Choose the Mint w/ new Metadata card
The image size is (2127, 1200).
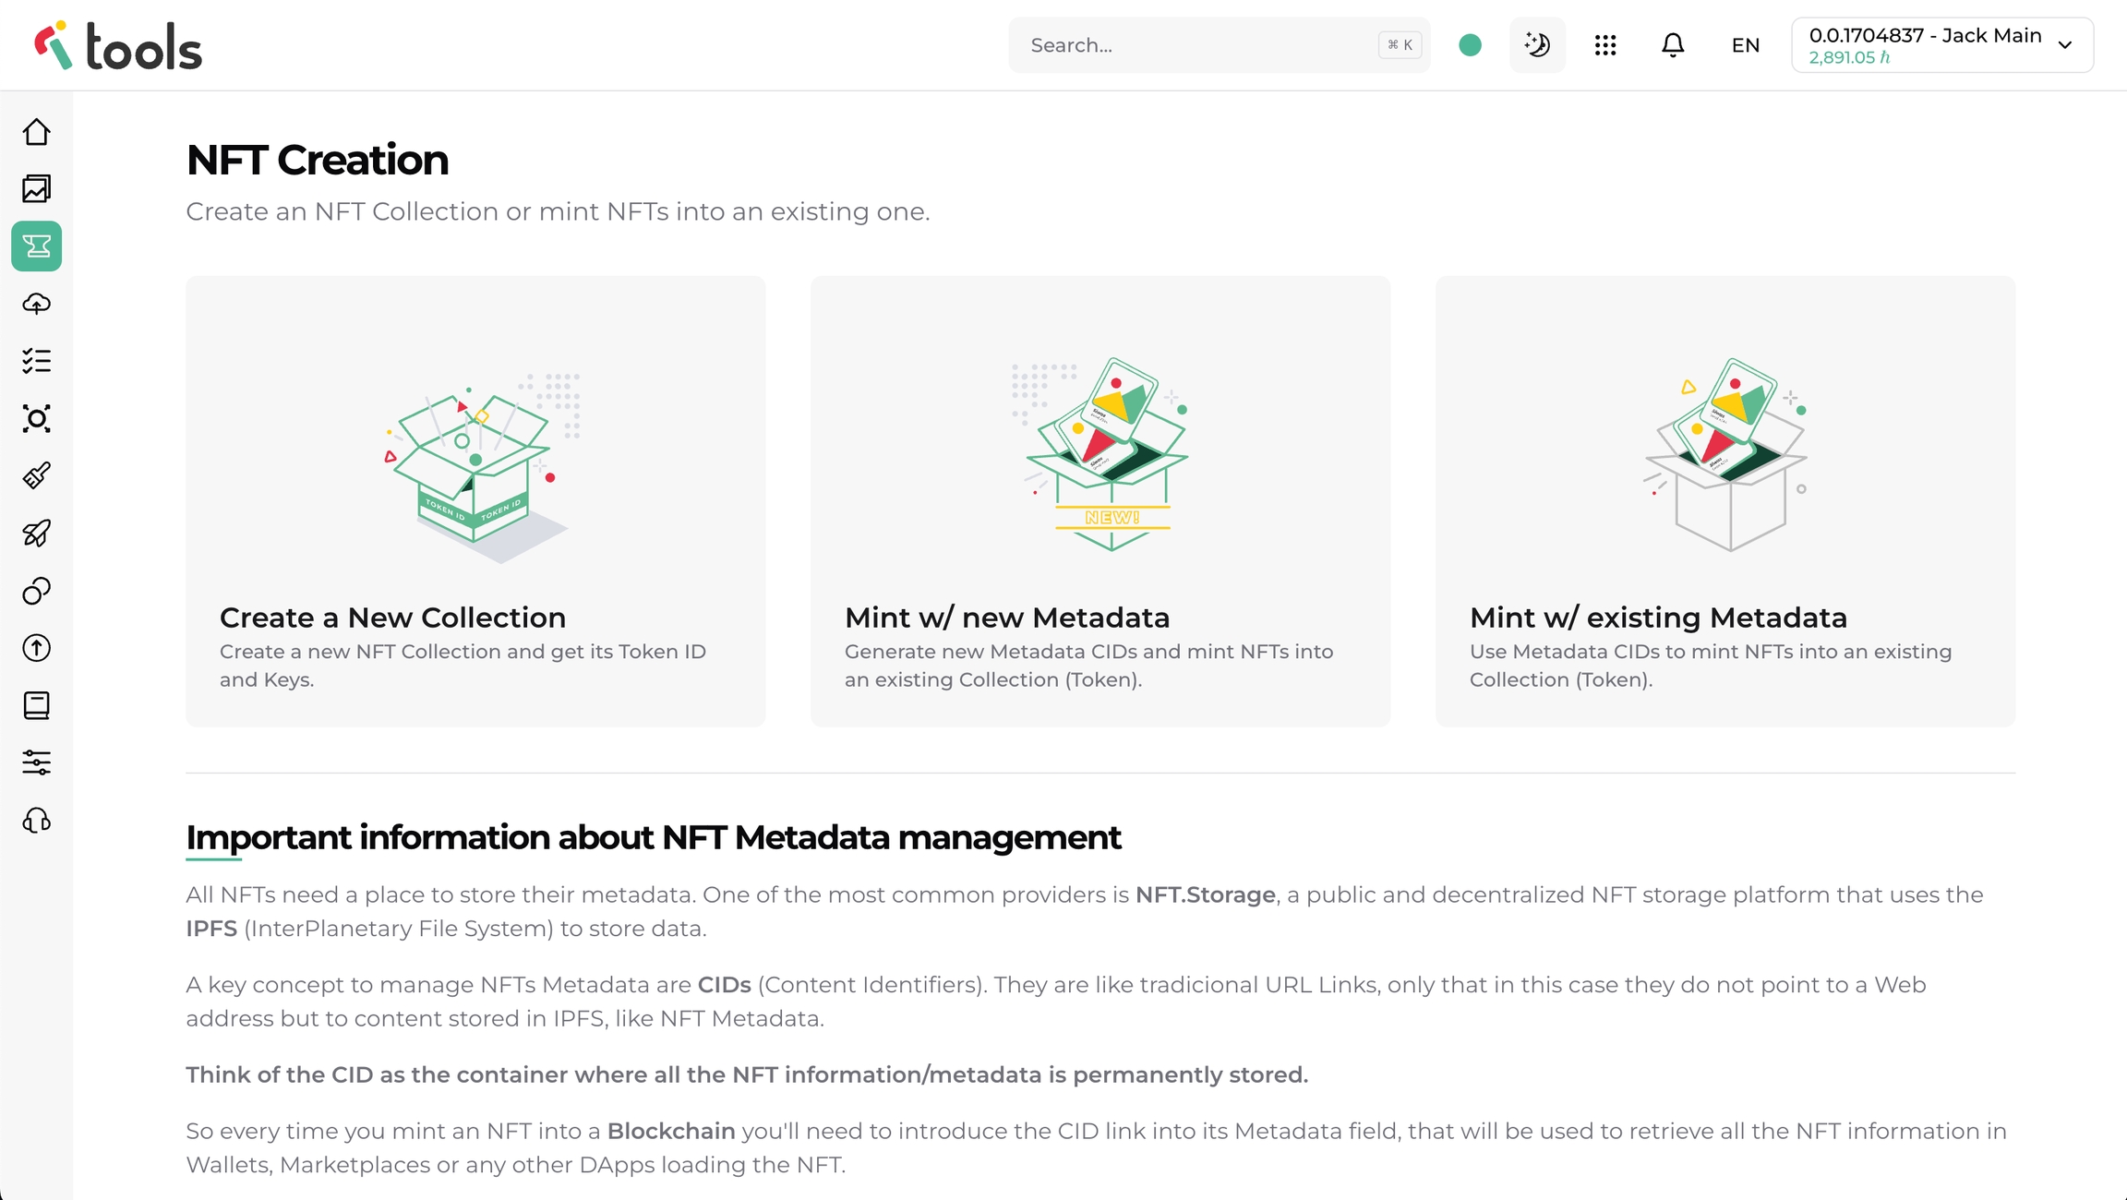coord(1100,501)
